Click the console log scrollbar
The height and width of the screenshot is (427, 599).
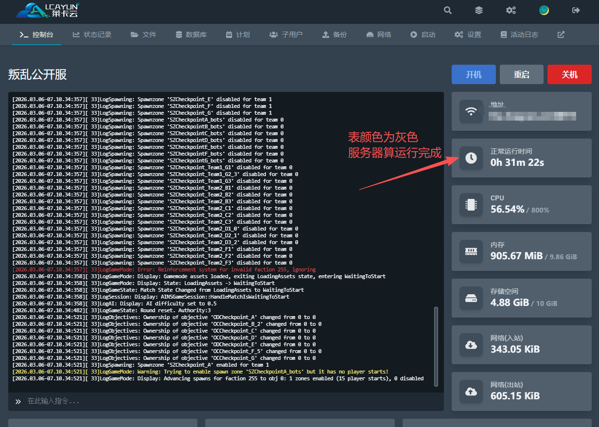pos(436,345)
